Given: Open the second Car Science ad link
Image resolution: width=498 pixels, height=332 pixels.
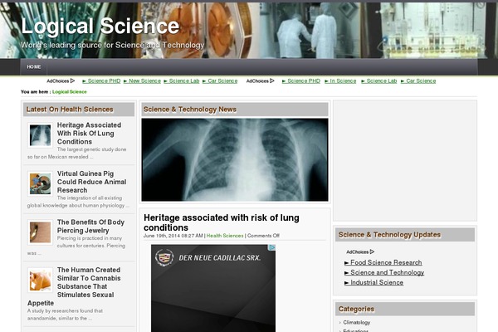Looking at the screenshot, I should (418, 81).
